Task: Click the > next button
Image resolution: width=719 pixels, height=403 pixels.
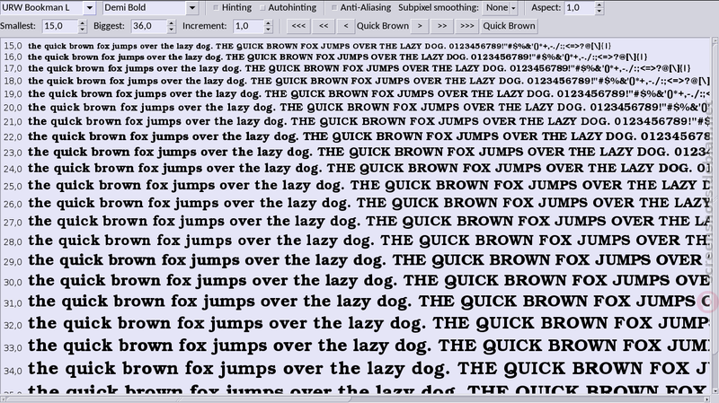Action: pos(420,26)
